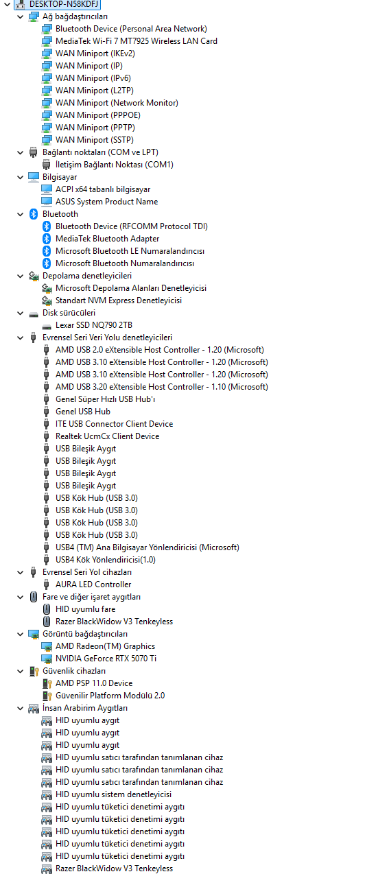The height and width of the screenshot is (874, 365).
Task: Click the MediaTek Bluetooth Adapter icon
Action: 47,239
